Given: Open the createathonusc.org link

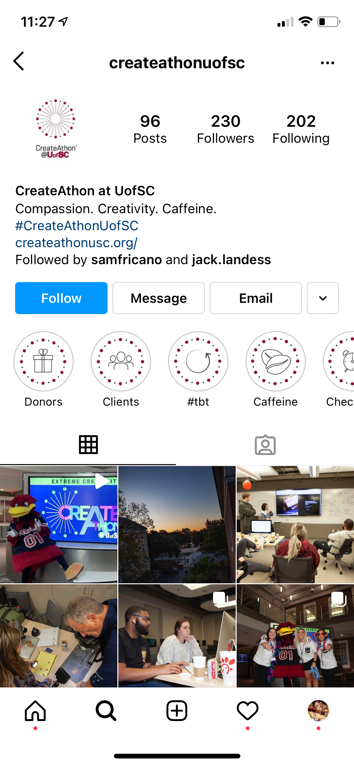Looking at the screenshot, I should point(76,243).
